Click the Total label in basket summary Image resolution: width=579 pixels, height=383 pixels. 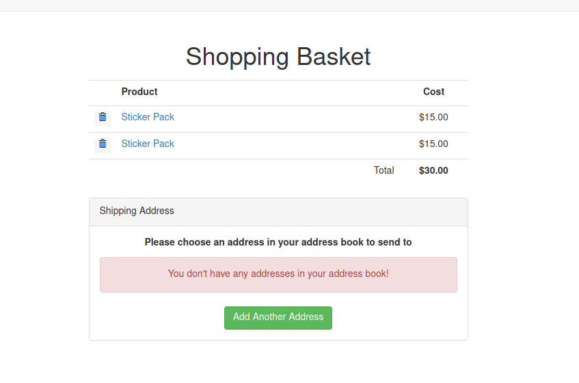pos(383,170)
